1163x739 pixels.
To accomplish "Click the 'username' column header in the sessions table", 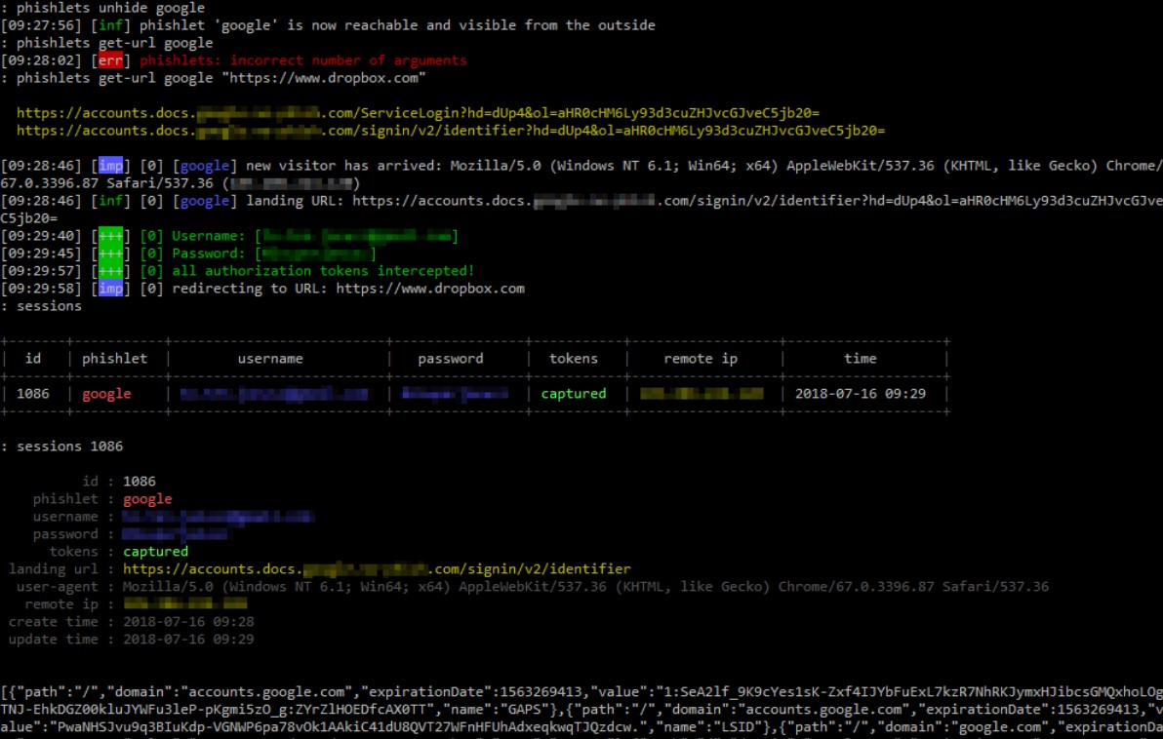I will [270, 359].
